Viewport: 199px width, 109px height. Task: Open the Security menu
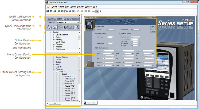(80, 7)
